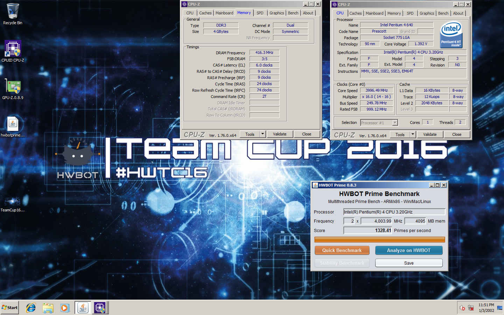The height and width of the screenshot is (315, 504).
Task: Click Save button in HWBOT Prime
Action: [x=409, y=263]
